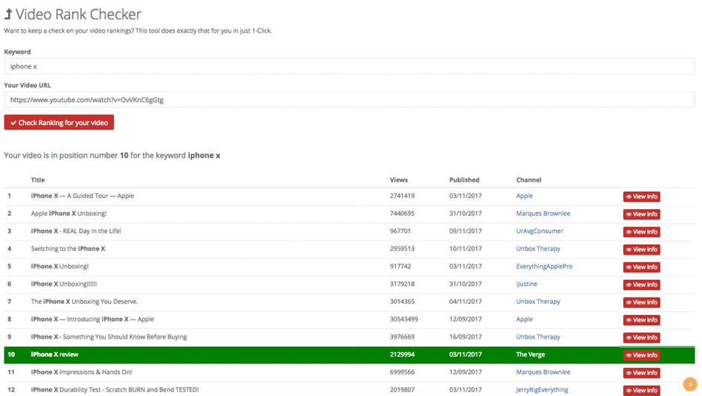The width and height of the screenshot is (702, 396).
Task: Go to the iJustine channel link
Action: [526, 284]
